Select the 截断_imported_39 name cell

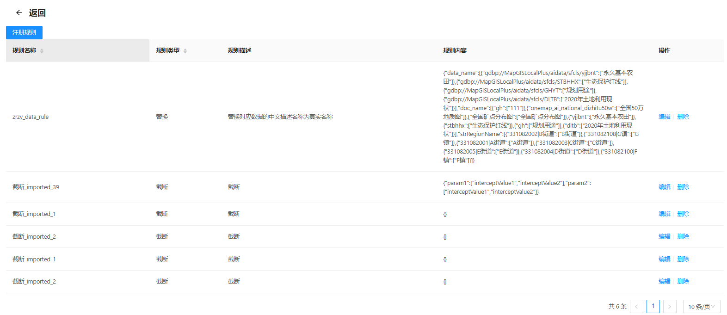[36, 187]
